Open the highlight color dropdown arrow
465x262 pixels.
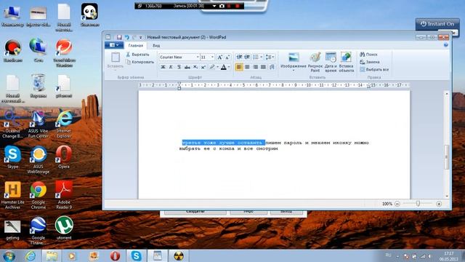click(217, 67)
